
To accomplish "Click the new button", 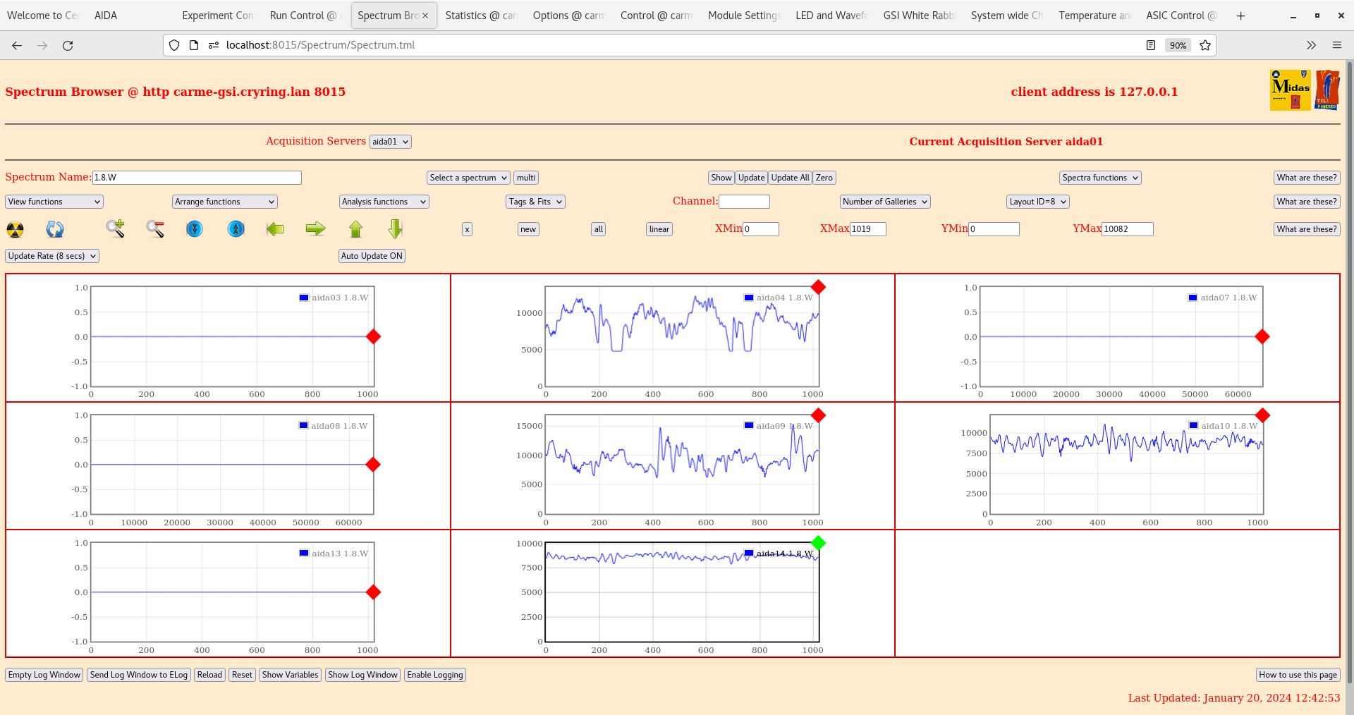I will (x=528, y=229).
